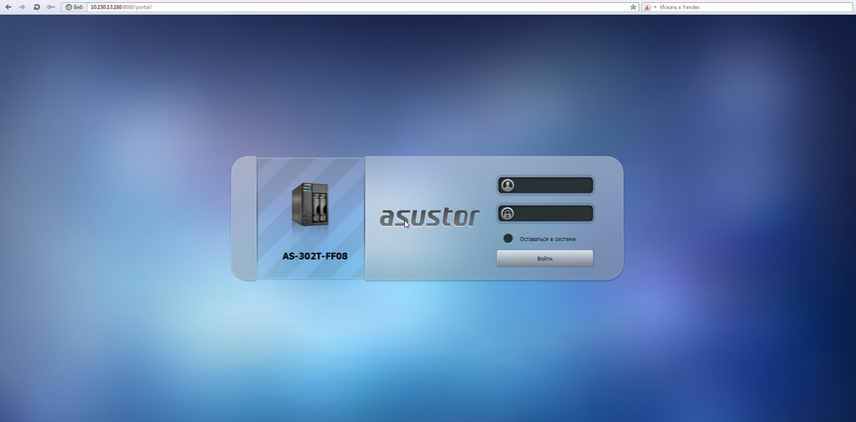Select the AS-302T NAS device image
Viewport: 856px width, 422px height.
click(311, 205)
